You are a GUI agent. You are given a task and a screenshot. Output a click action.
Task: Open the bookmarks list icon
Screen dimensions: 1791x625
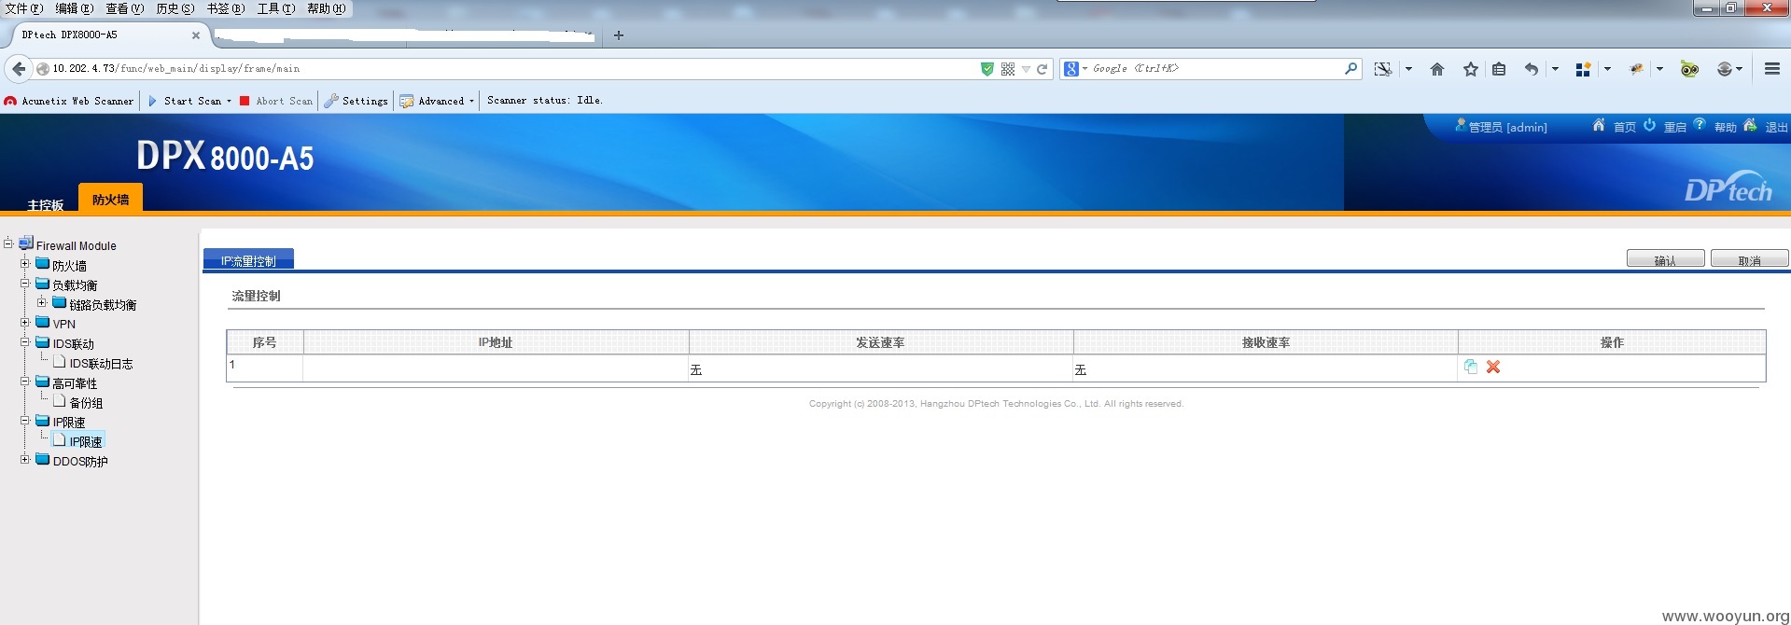tap(1499, 69)
